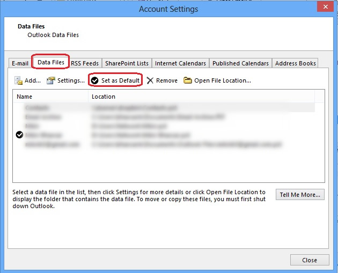This screenshot has width=338, height=273.
Task: Open the Internet Calendars tab
Action: click(x=180, y=63)
